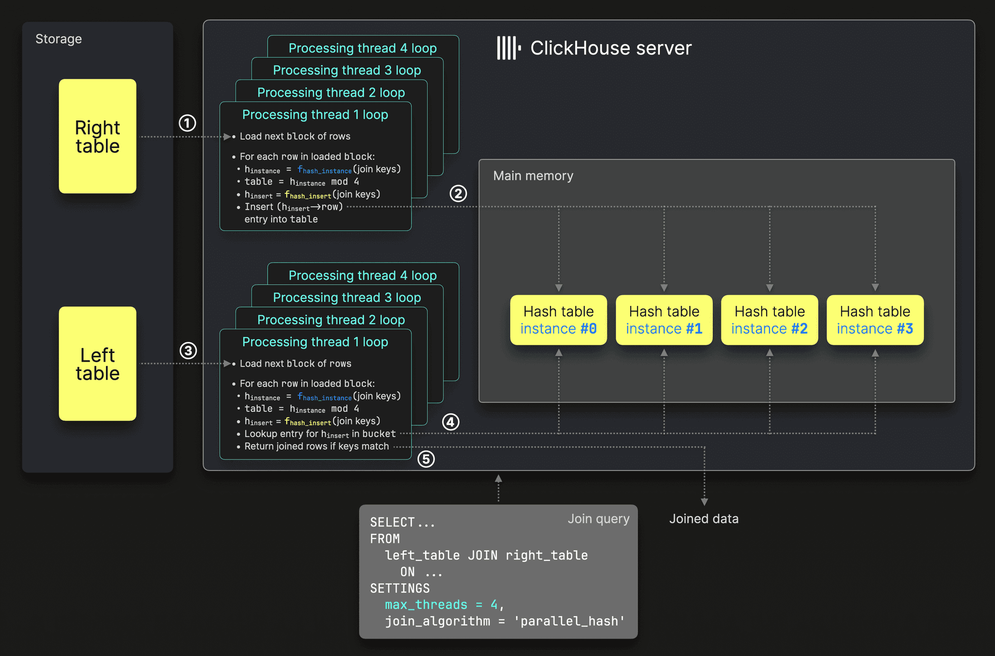Click the "Insert (h_insert→row)" line
This screenshot has height=656, width=995.
click(x=293, y=207)
